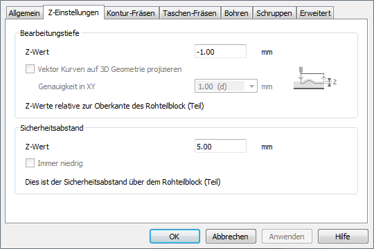Click the Anwenden button
The image size is (374, 249).
[287, 237]
